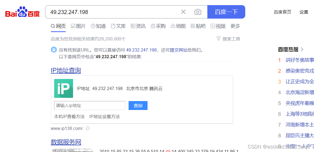Go to 百度首页
This screenshot has width=314, height=152.
(x=283, y=12)
